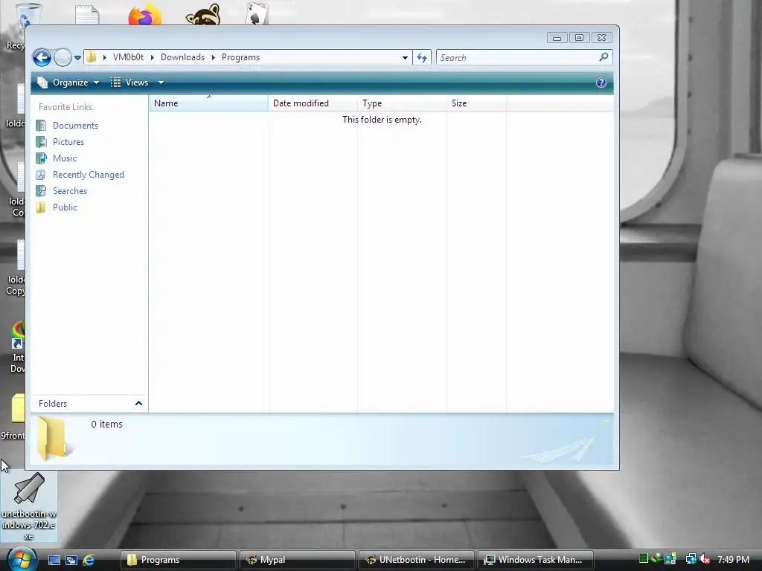Open the Organize menu
The width and height of the screenshot is (762, 571).
point(68,83)
